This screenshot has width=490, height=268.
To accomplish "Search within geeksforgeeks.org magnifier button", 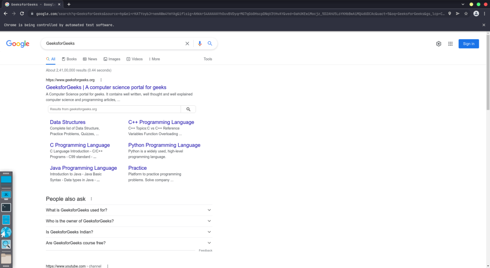I will (188, 109).
